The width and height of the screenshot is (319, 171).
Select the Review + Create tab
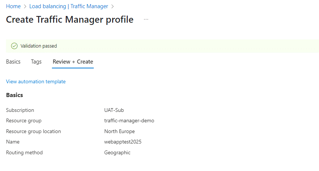(x=73, y=62)
